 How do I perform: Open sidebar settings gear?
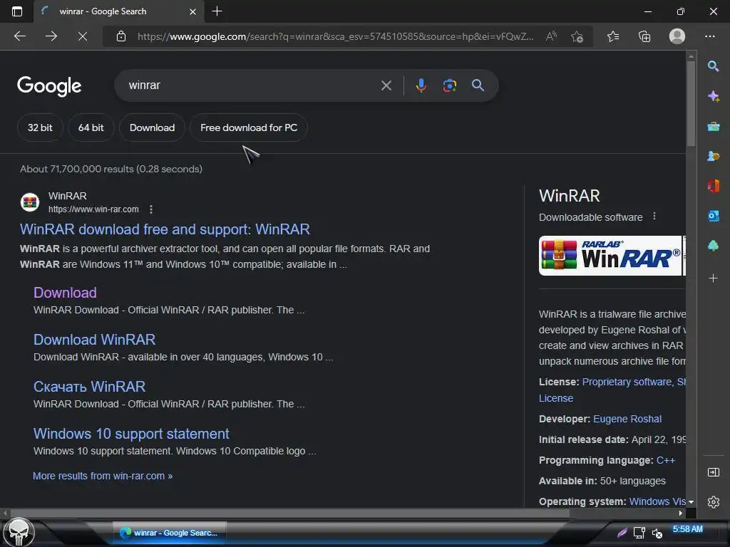pos(713,502)
